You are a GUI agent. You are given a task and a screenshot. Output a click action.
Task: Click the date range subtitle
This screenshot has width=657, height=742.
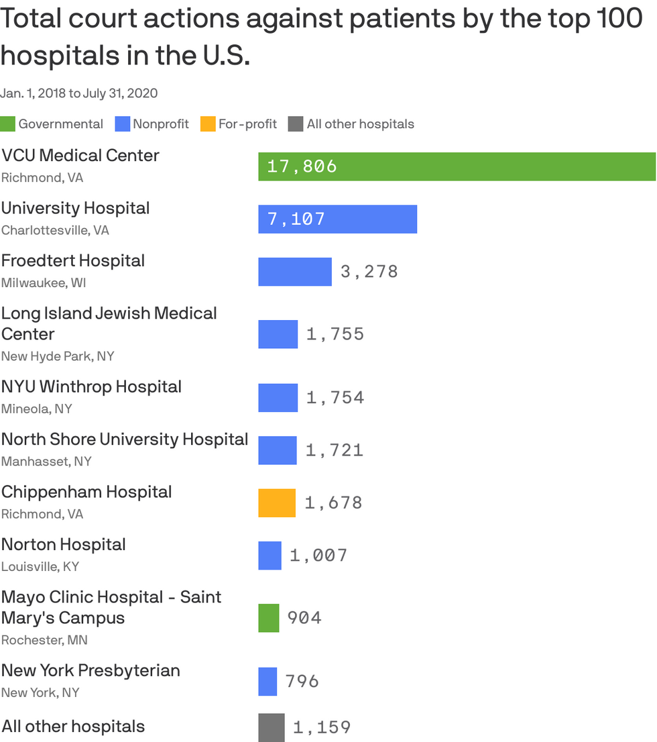point(79,93)
